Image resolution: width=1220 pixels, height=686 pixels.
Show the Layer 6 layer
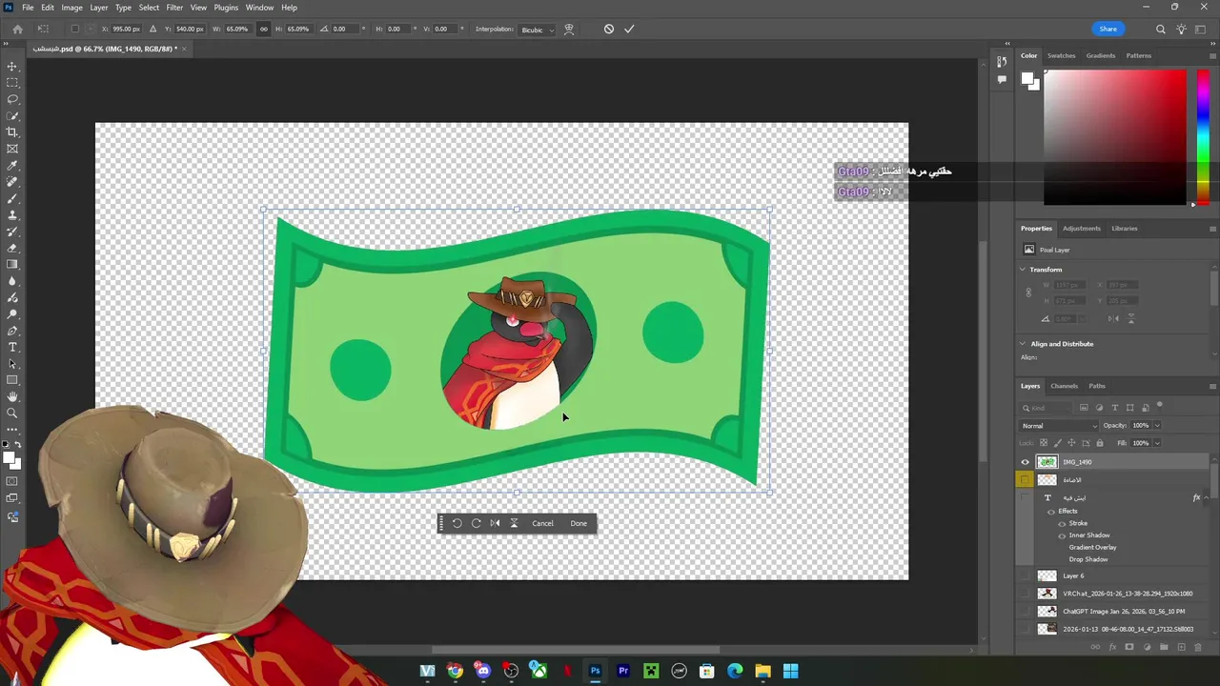tap(1025, 575)
